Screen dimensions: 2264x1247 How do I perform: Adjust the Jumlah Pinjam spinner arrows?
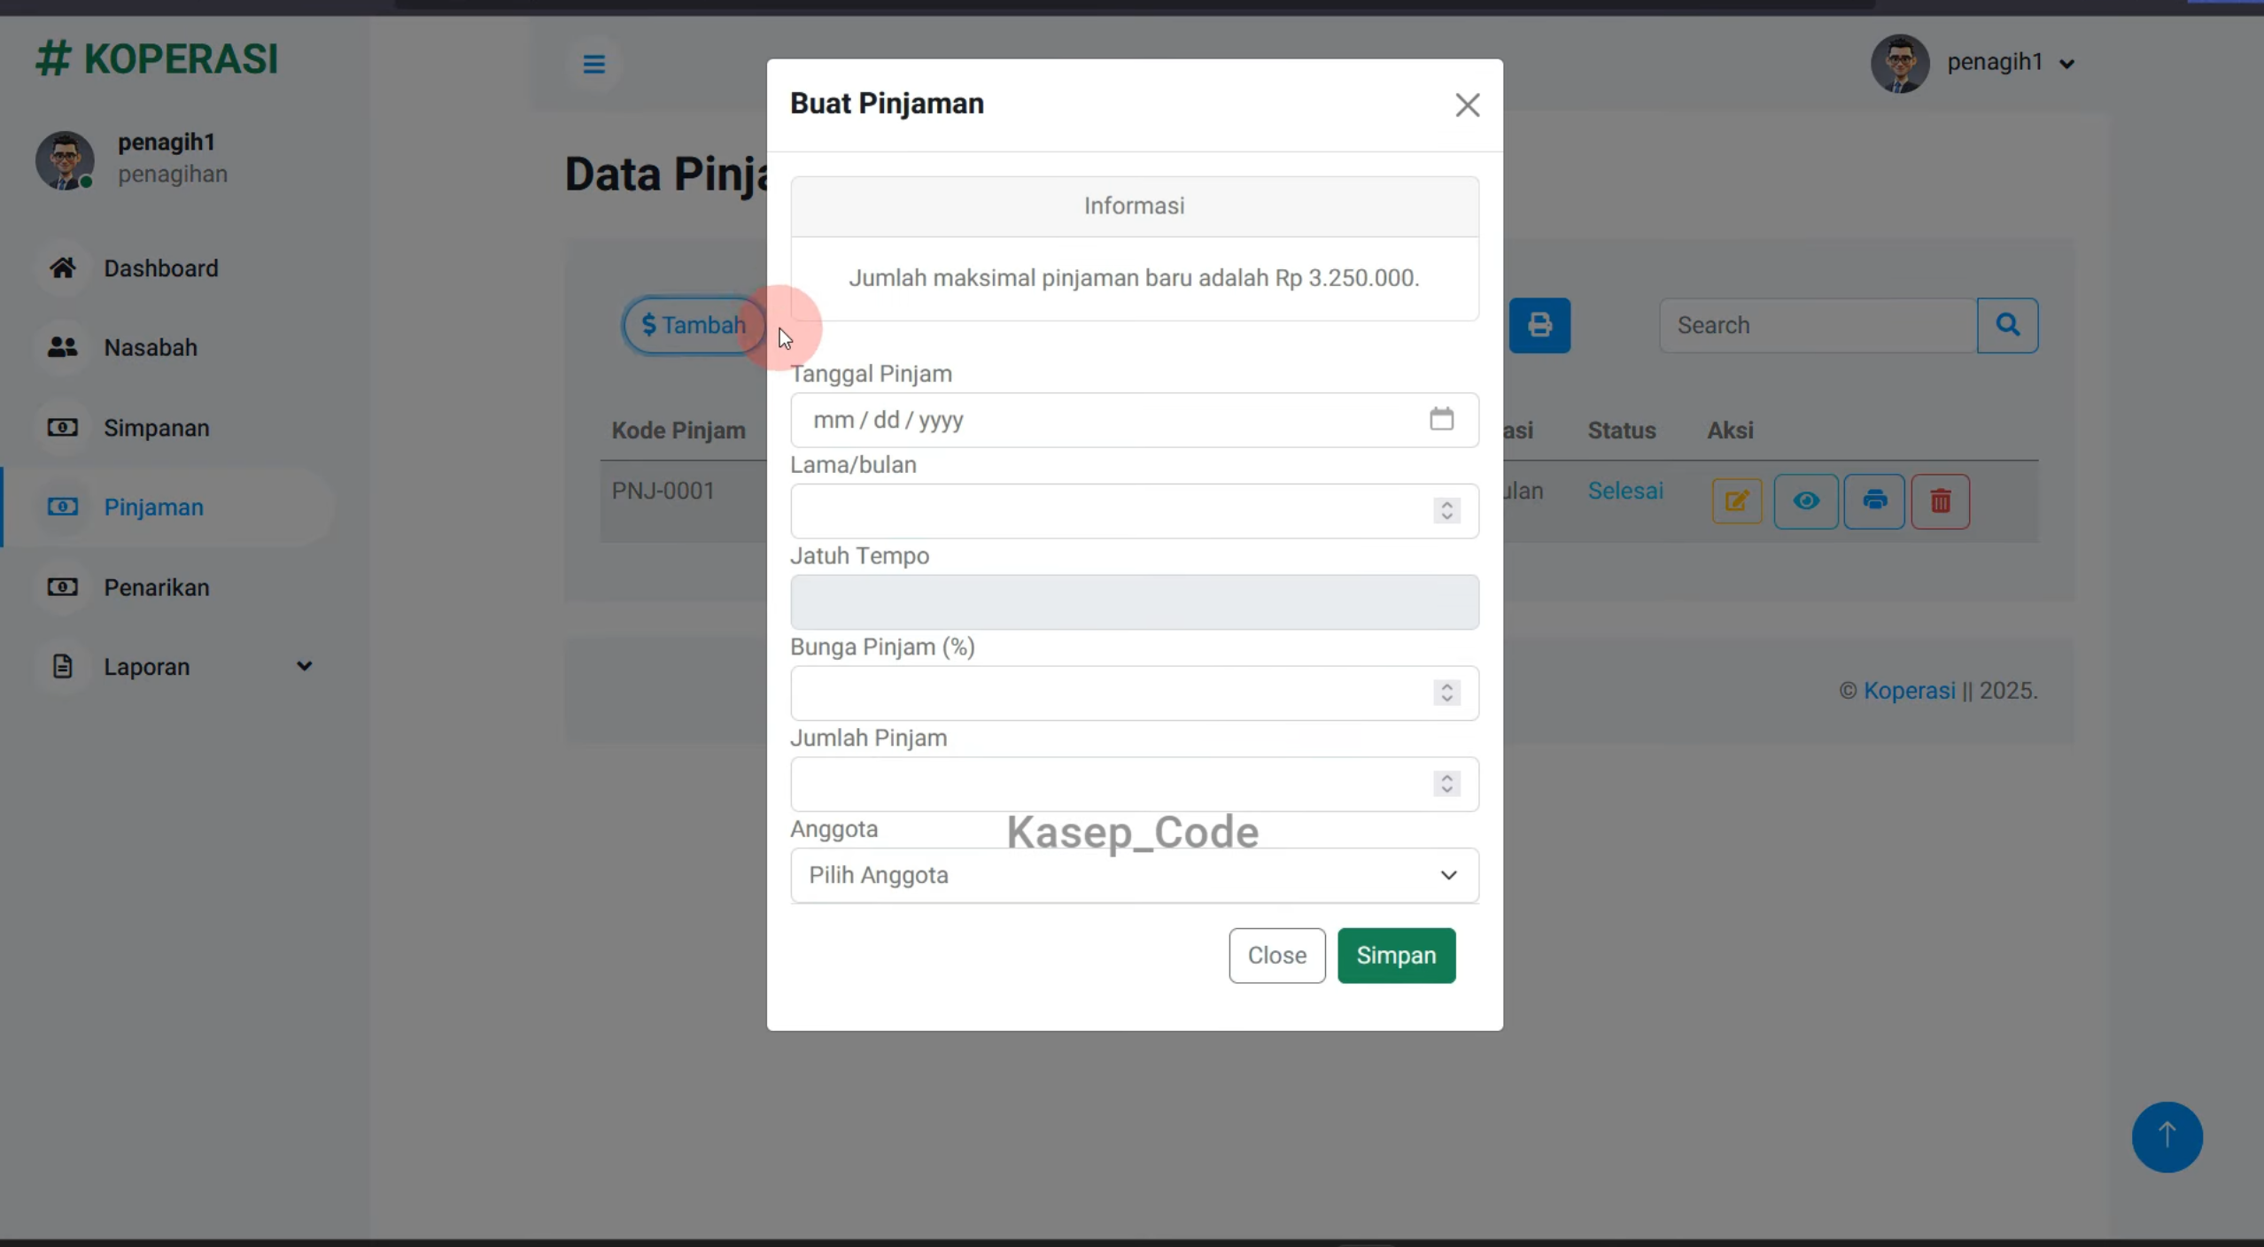1446,784
